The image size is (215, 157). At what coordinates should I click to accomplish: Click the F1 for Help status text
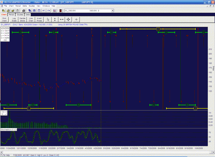pyautogui.click(x=6, y=155)
